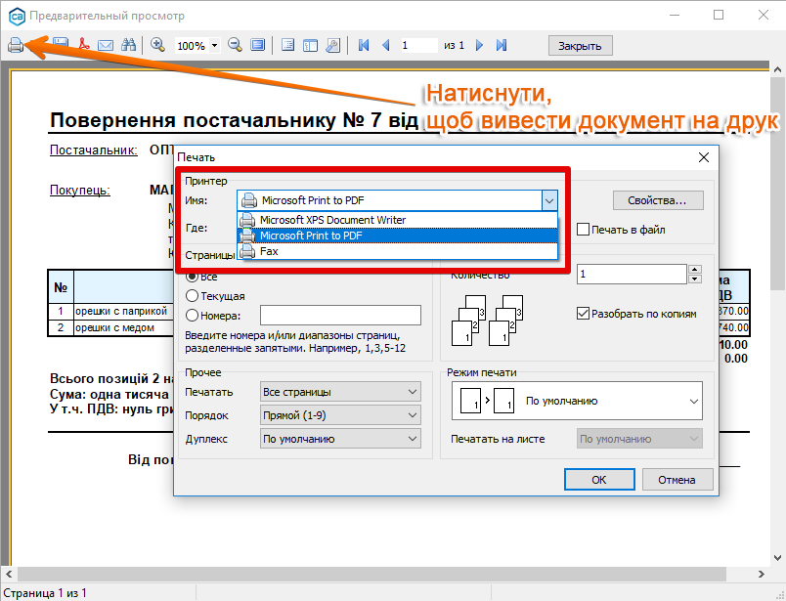Open printer Свойства... properties
The width and height of the screenshot is (786, 601).
pos(658,200)
